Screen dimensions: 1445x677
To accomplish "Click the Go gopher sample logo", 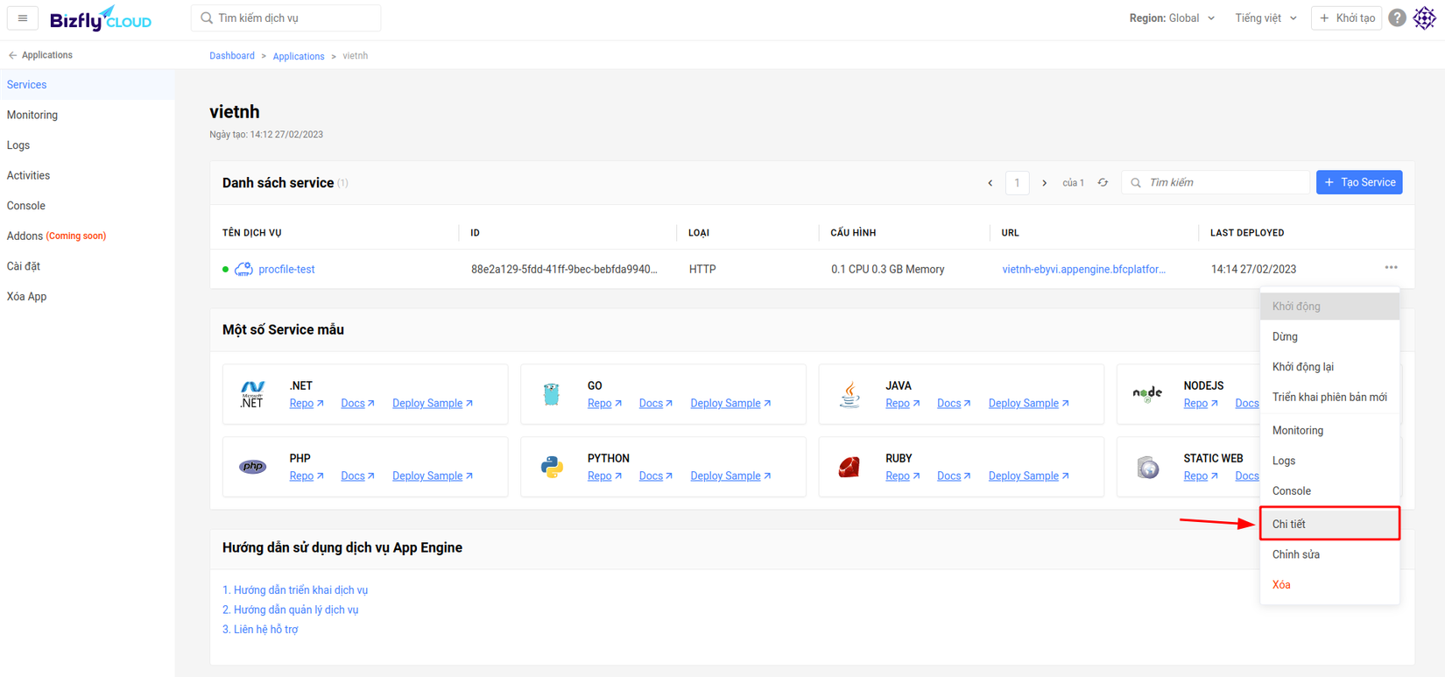I will (551, 394).
